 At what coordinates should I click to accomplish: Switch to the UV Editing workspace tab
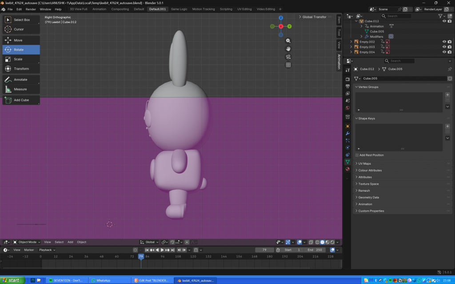point(244,9)
